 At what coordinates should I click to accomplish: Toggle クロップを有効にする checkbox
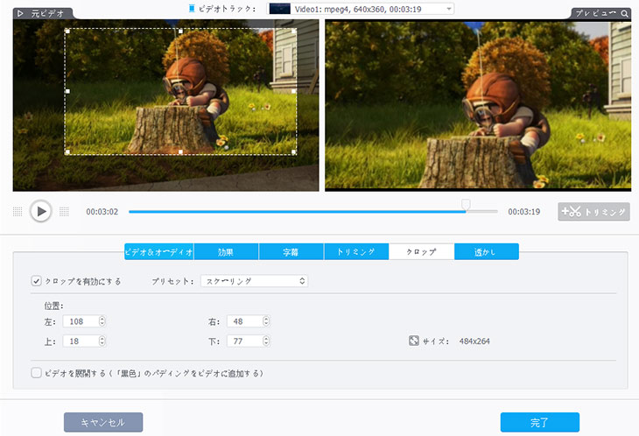coord(36,281)
